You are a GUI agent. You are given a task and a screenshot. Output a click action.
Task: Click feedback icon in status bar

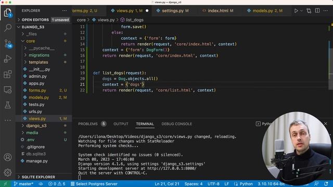point(316,184)
